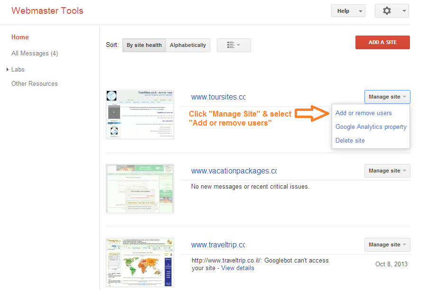This screenshot has width=428, height=290.
Task: Open Manage site menu for www.vacationpackages
Action: point(387,171)
